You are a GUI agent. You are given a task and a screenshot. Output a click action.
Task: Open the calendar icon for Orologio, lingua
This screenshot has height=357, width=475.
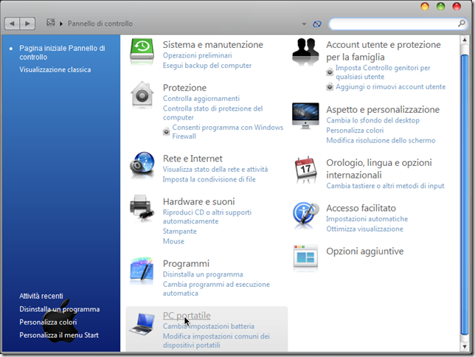tap(305, 169)
